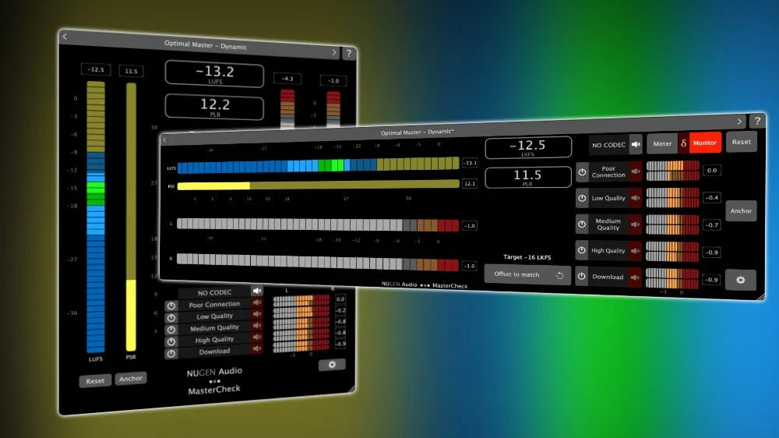Audition High Quality speaker in horizontal window
The height and width of the screenshot is (438, 779).
coord(636,251)
